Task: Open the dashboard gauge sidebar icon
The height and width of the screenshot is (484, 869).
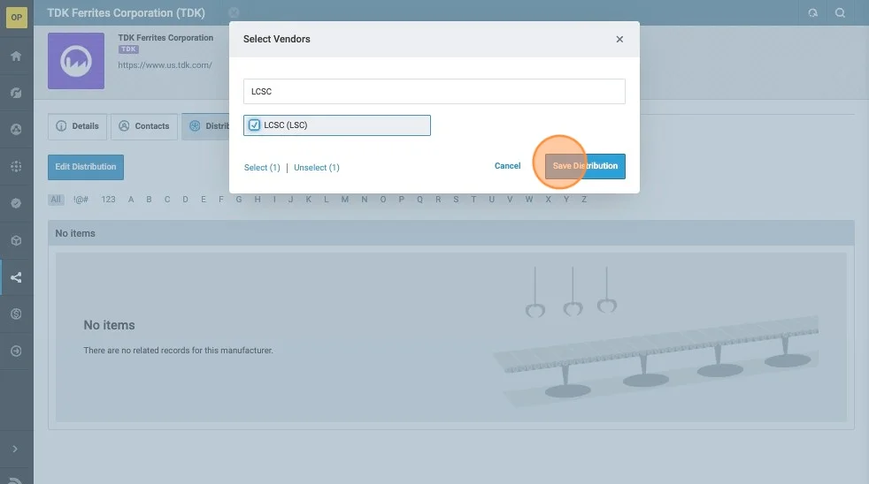Action: pos(16,93)
